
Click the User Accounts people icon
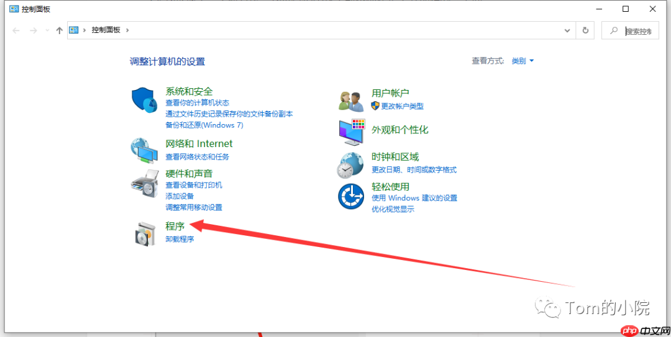pyautogui.click(x=351, y=101)
